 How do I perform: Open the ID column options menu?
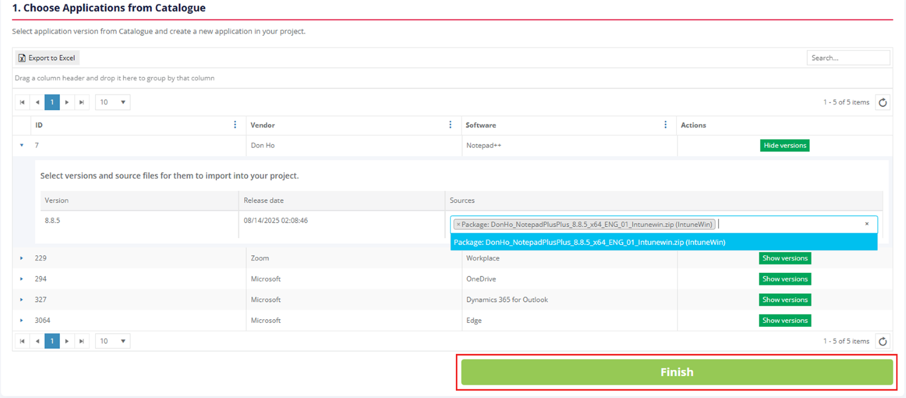coord(235,125)
